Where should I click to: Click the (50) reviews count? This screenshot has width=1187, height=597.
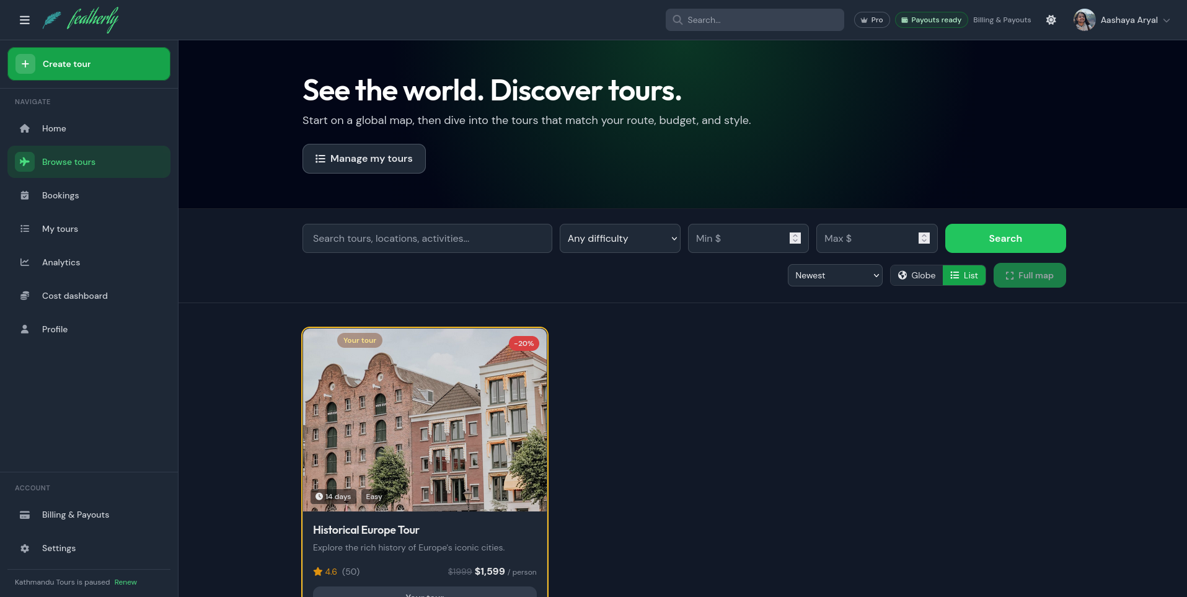point(351,572)
